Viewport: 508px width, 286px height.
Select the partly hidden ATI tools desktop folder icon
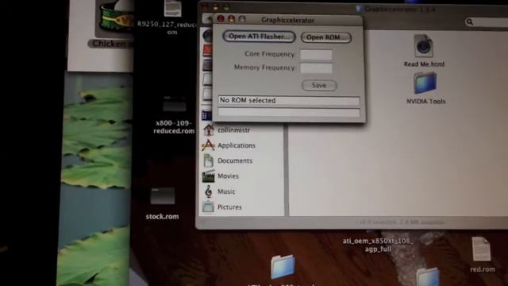(283, 267)
